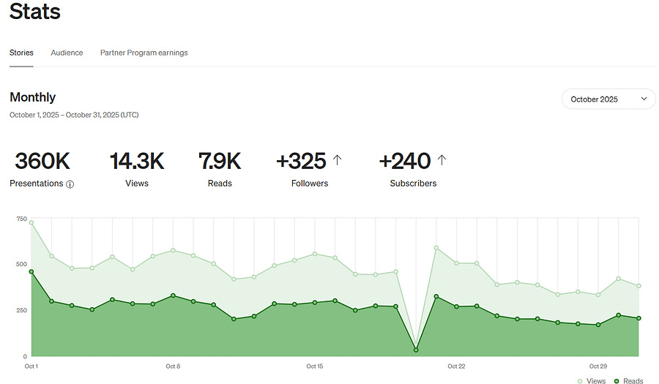
Task: Click the 7.9K reads figure
Action: (220, 161)
